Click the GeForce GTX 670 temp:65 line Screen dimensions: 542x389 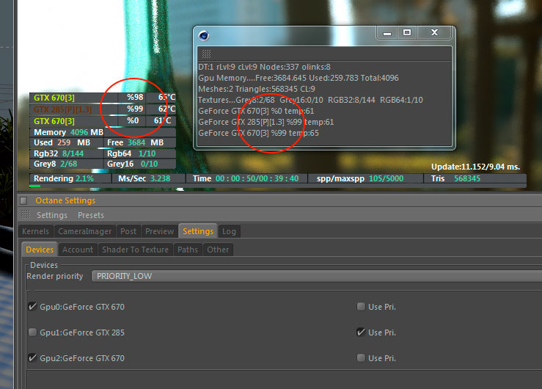[x=259, y=133]
